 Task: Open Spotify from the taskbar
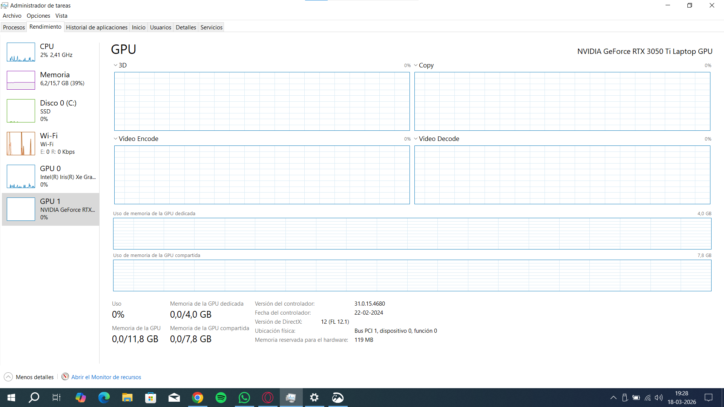(221, 398)
